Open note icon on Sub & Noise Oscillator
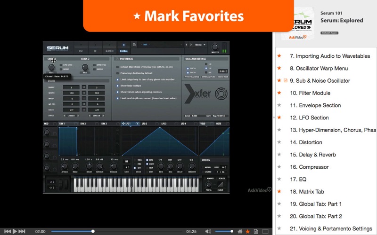Screen dimensions: 377x235 tap(286, 80)
